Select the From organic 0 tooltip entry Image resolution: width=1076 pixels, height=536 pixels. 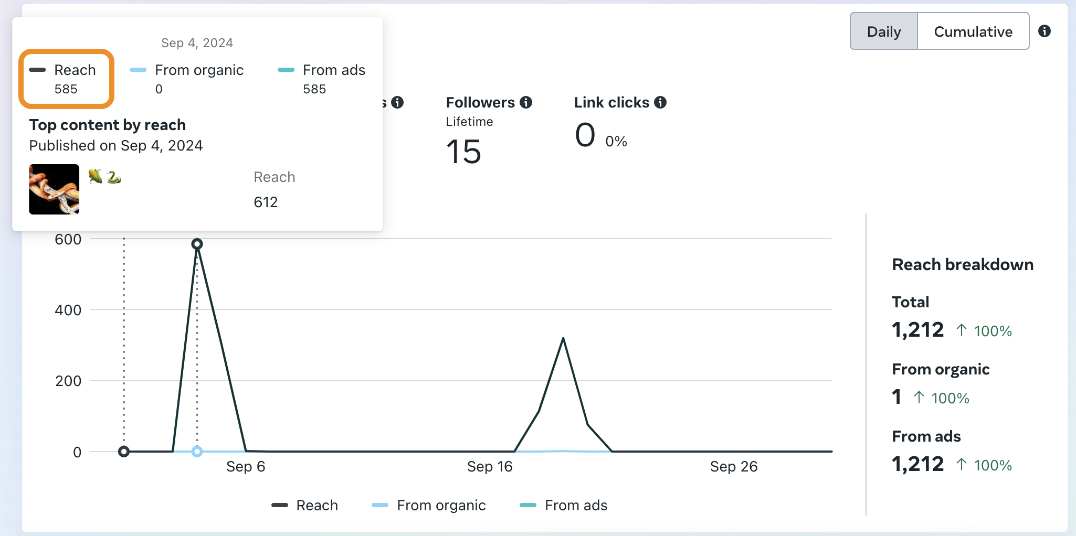(186, 79)
